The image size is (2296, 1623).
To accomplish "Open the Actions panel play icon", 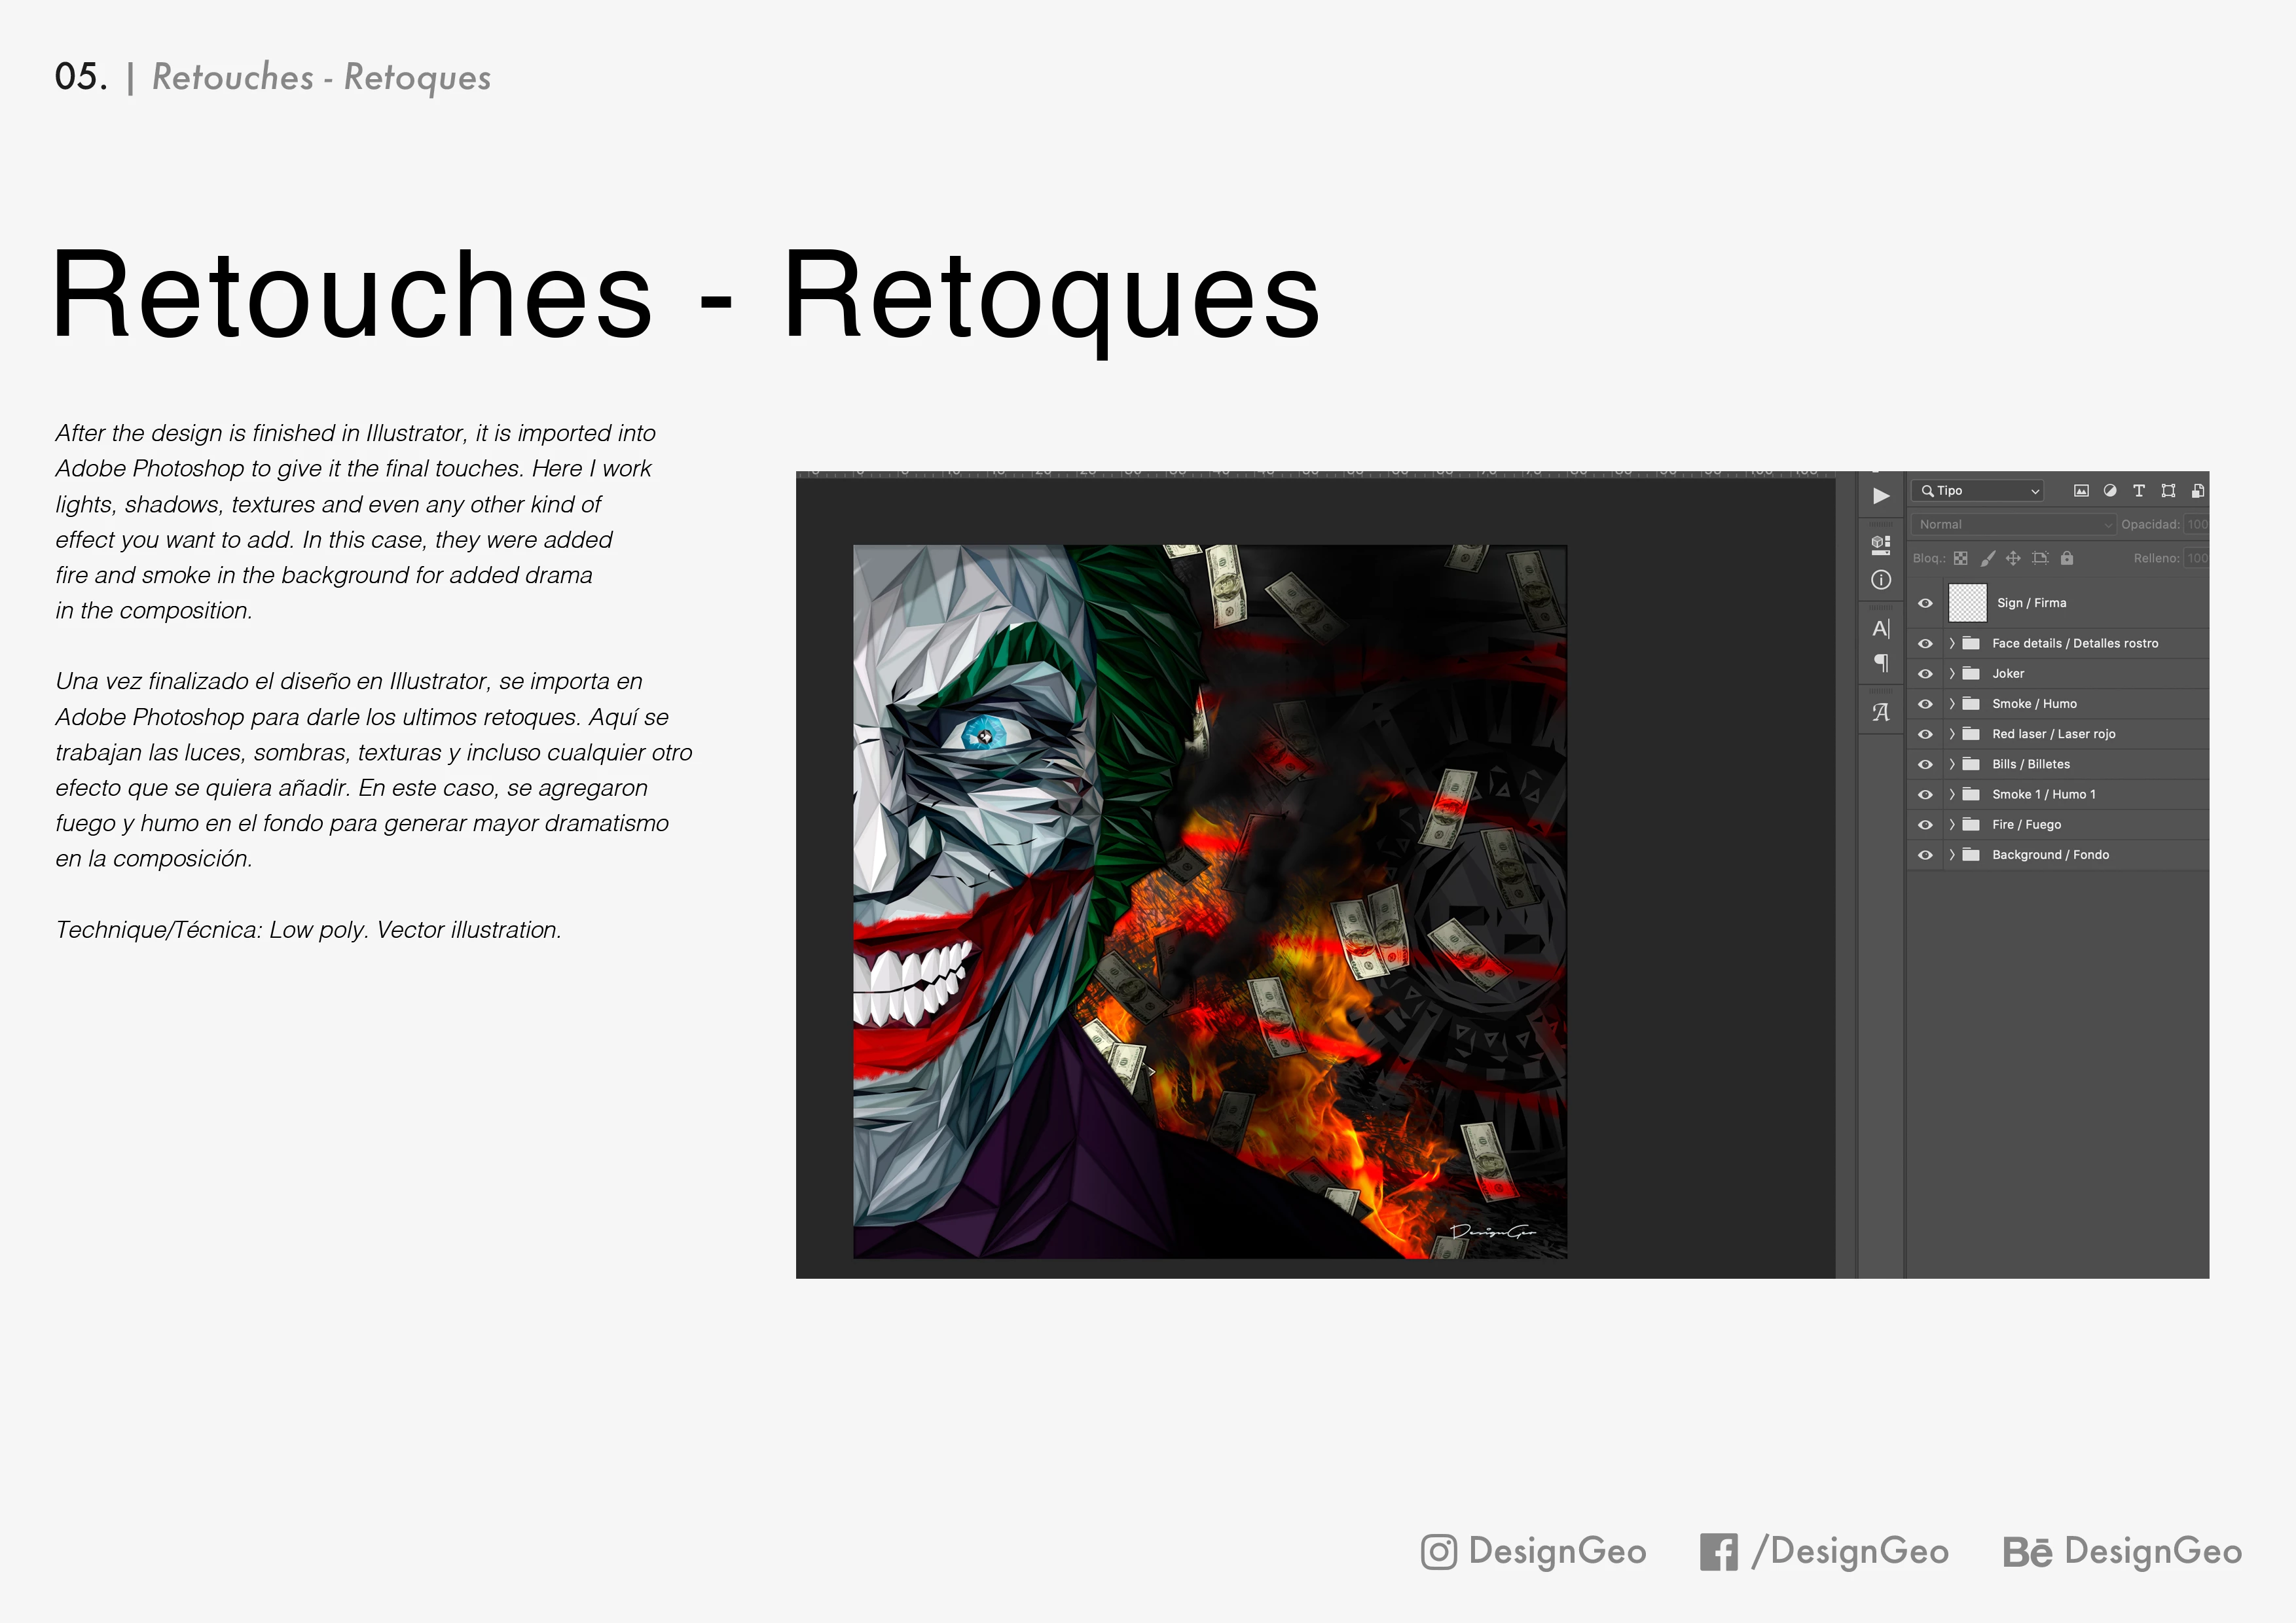I will pos(1881,495).
